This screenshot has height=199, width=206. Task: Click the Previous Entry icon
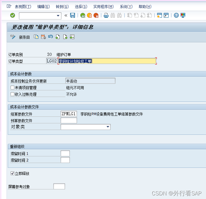[58, 37]
